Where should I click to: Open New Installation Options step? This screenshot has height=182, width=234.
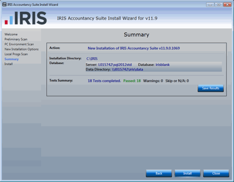(22, 49)
